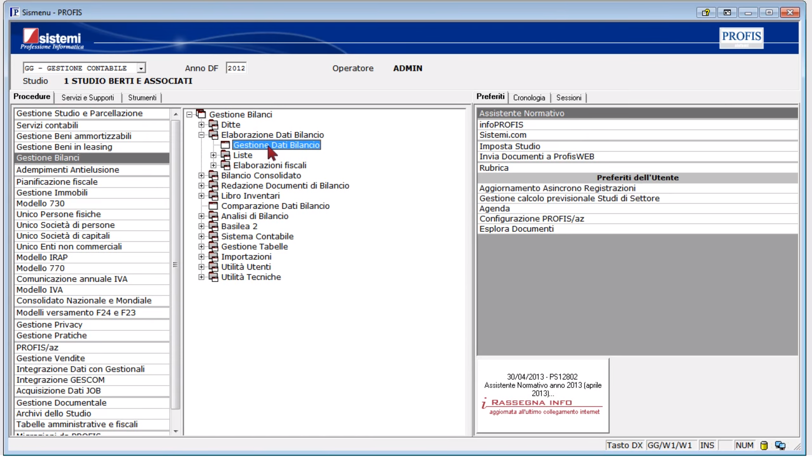Screen dimensions: 812x457
Task: Click the Anno DF input field
Action: (x=236, y=68)
